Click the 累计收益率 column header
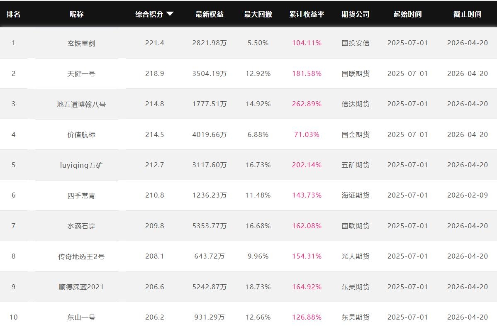Image resolution: width=497 pixels, height=332 pixels. 307,14
